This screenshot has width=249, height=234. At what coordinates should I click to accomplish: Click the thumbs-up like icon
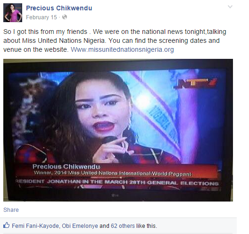pyautogui.click(x=6, y=225)
